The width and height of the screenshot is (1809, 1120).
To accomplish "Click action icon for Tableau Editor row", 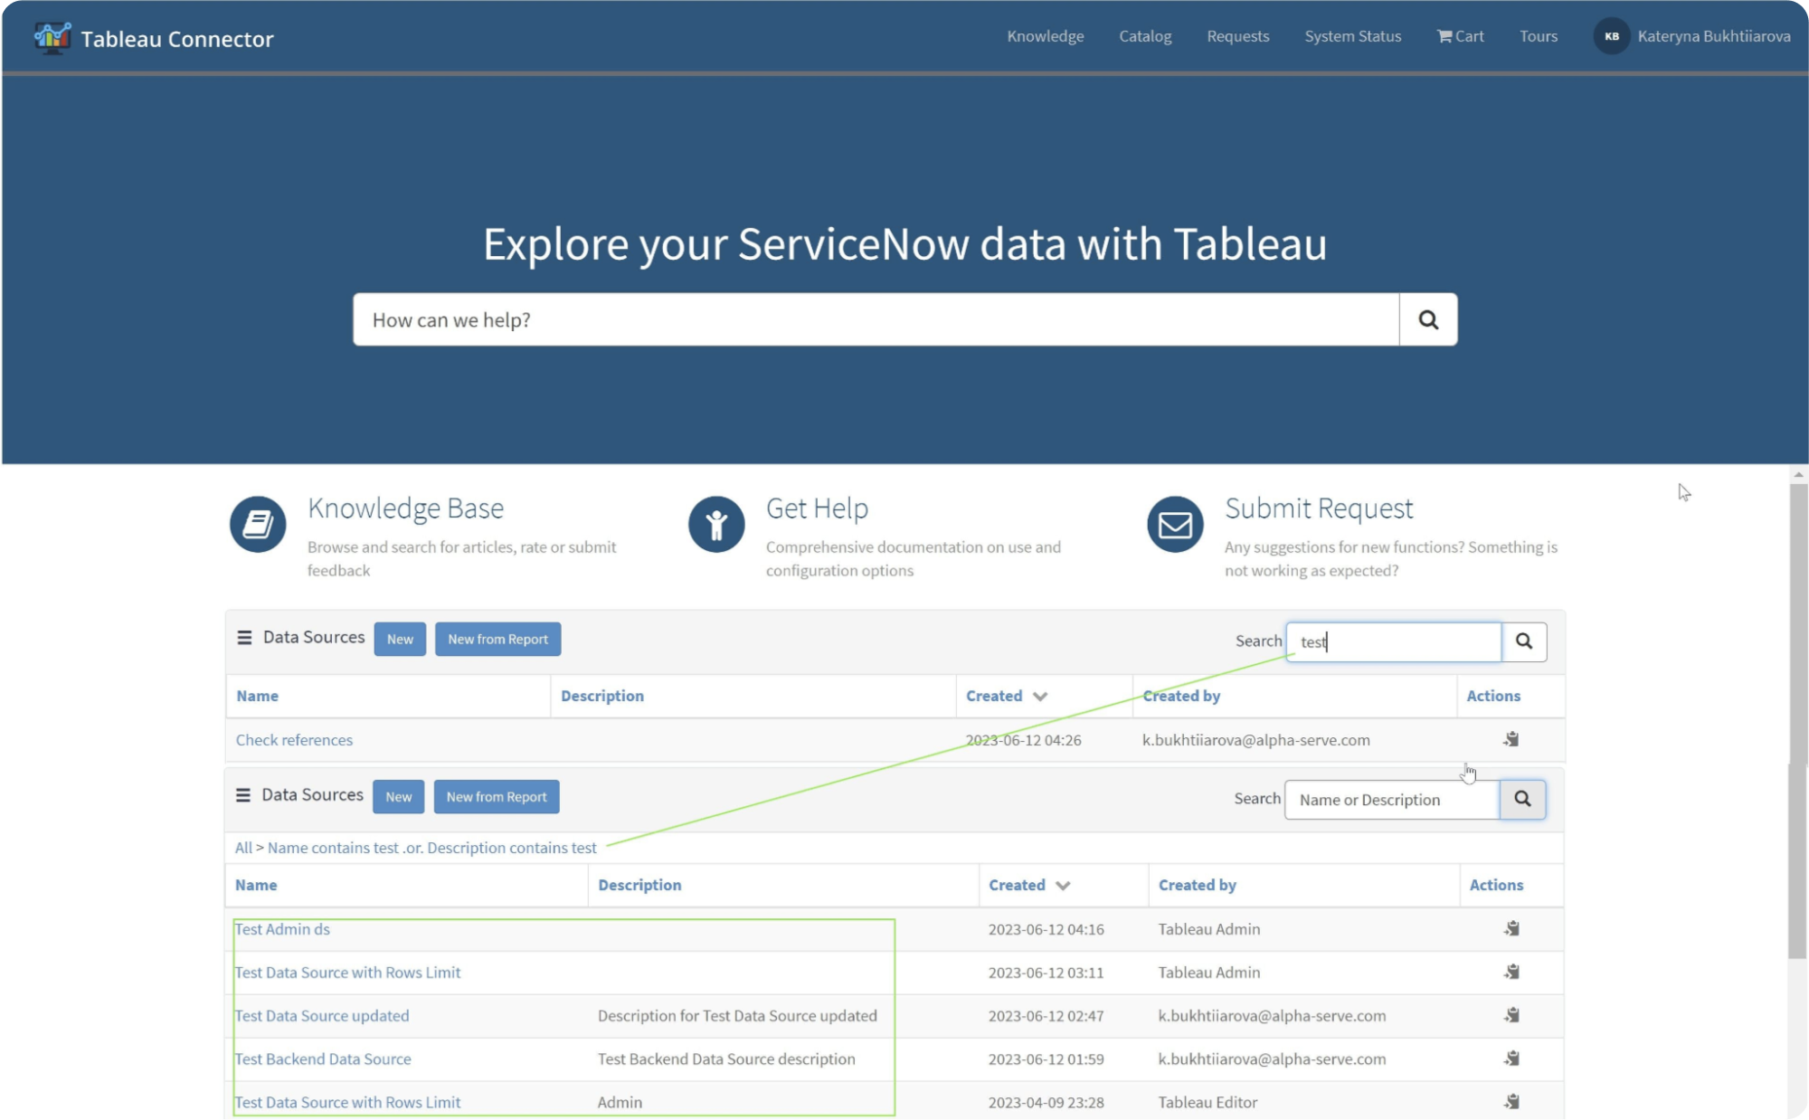I will coord(1512,1101).
